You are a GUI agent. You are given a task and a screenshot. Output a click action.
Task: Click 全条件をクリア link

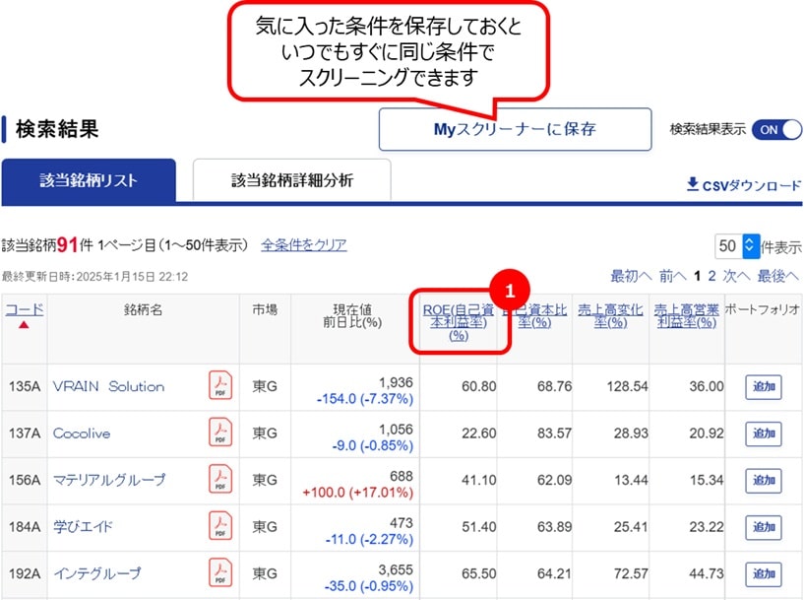(x=303, y=244)
